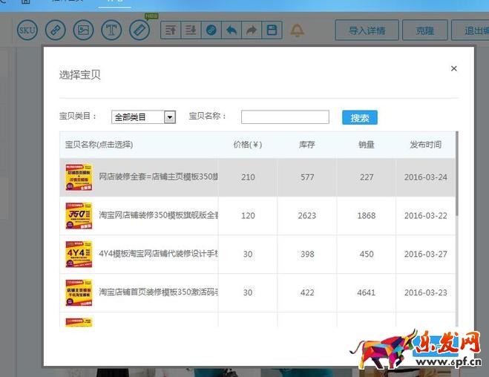Click the link chain icon
The image size is (489, 377).
pyautogui.click(x=56, y=30)
